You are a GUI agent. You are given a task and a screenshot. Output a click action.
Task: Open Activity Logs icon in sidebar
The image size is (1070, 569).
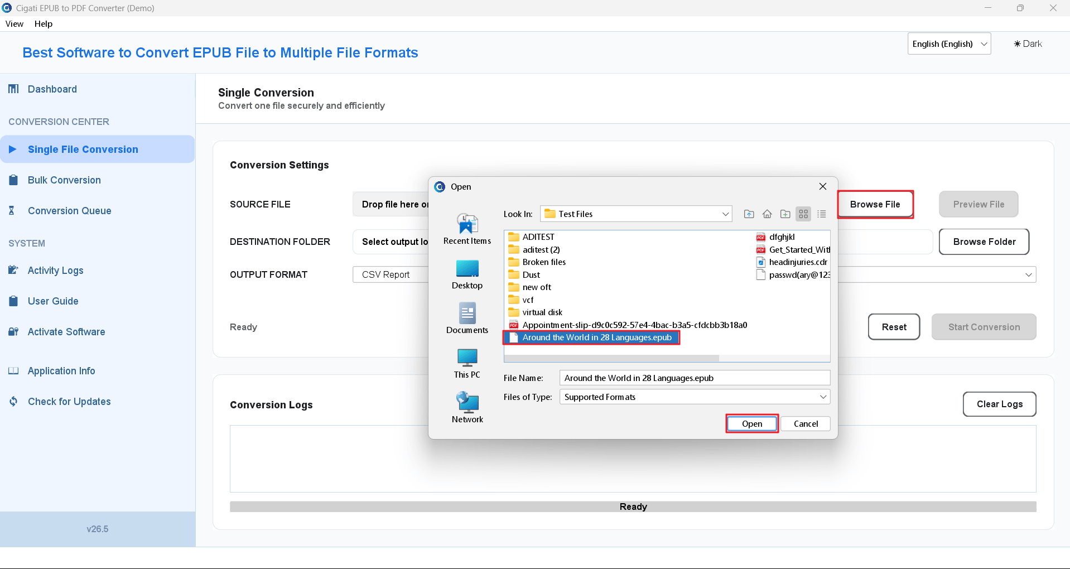point(13,271)
